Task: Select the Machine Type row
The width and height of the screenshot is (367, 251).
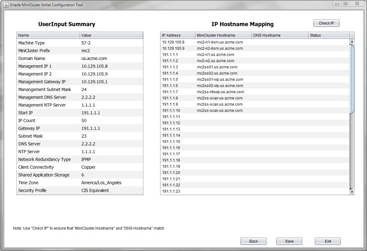Action: click(x=80, y=43)
